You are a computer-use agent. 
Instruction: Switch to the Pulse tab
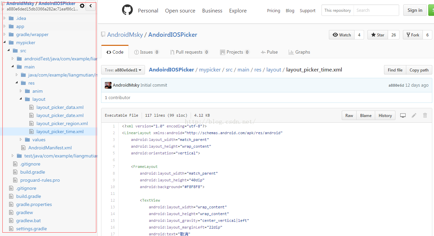coord(269,52)
